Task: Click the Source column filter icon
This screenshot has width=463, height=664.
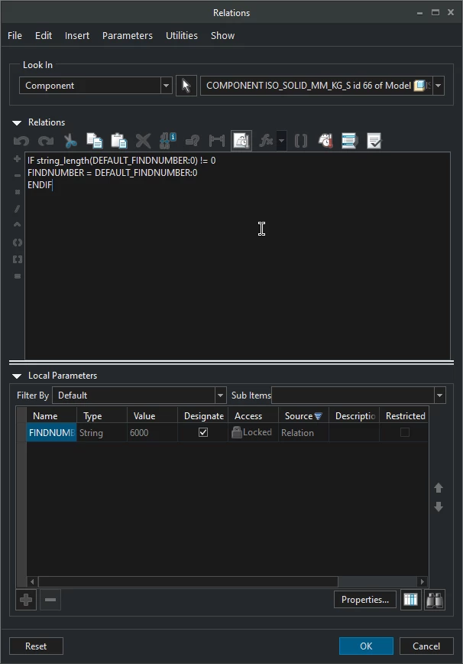Action: 319,416
